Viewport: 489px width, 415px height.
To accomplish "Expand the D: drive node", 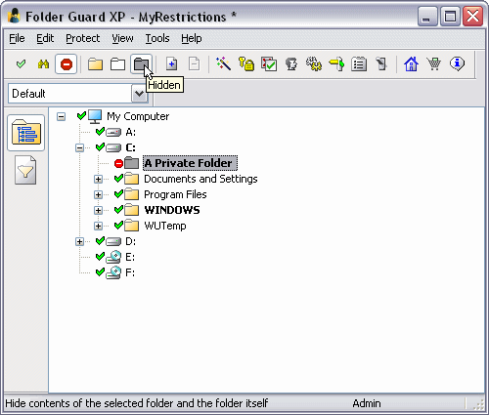I will click(79, 241).
